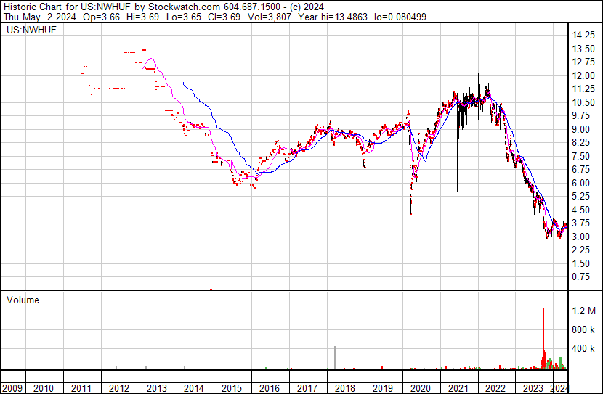Click the US:NWHUF ticker label in chart
The height and width of the screenshot is (394, 603).
pyautogui.click(x=31, y=30)
